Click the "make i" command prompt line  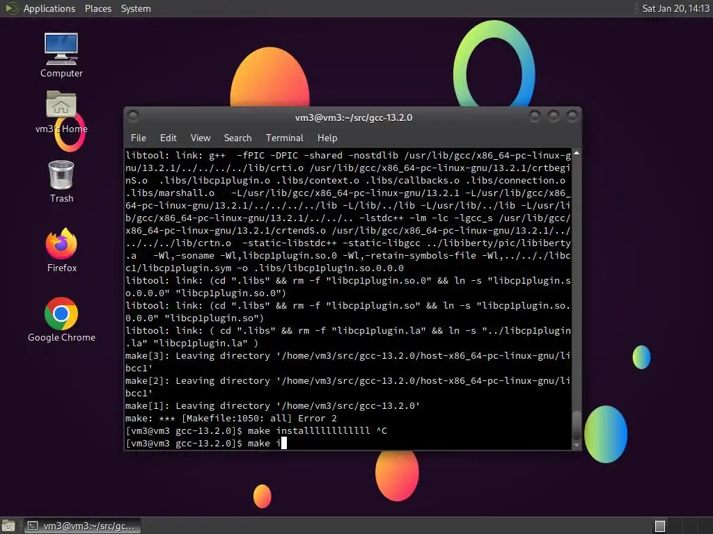[x=206, y=443]
